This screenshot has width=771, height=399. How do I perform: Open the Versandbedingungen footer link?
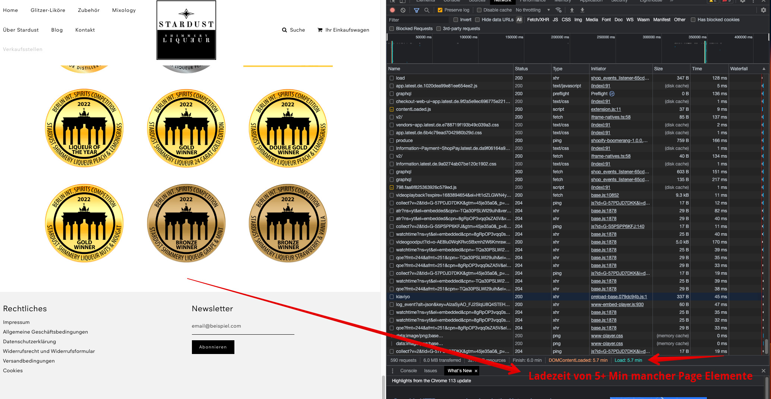coord(29,361)
